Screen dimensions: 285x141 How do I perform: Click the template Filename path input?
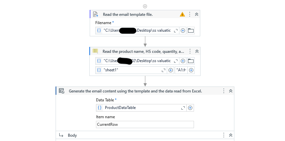click(x=137, y=31)
